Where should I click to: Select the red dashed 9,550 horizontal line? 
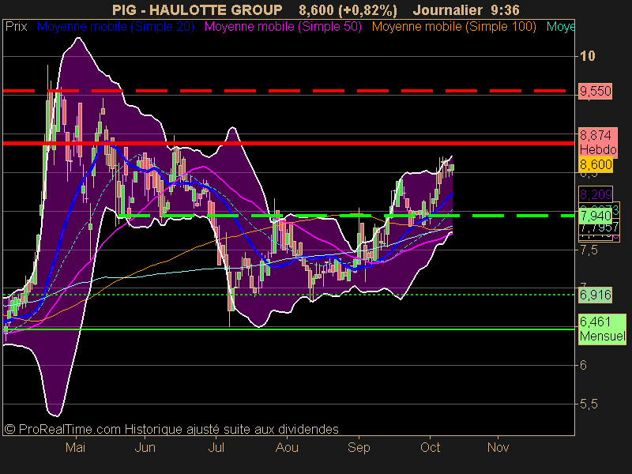[284, 91]
